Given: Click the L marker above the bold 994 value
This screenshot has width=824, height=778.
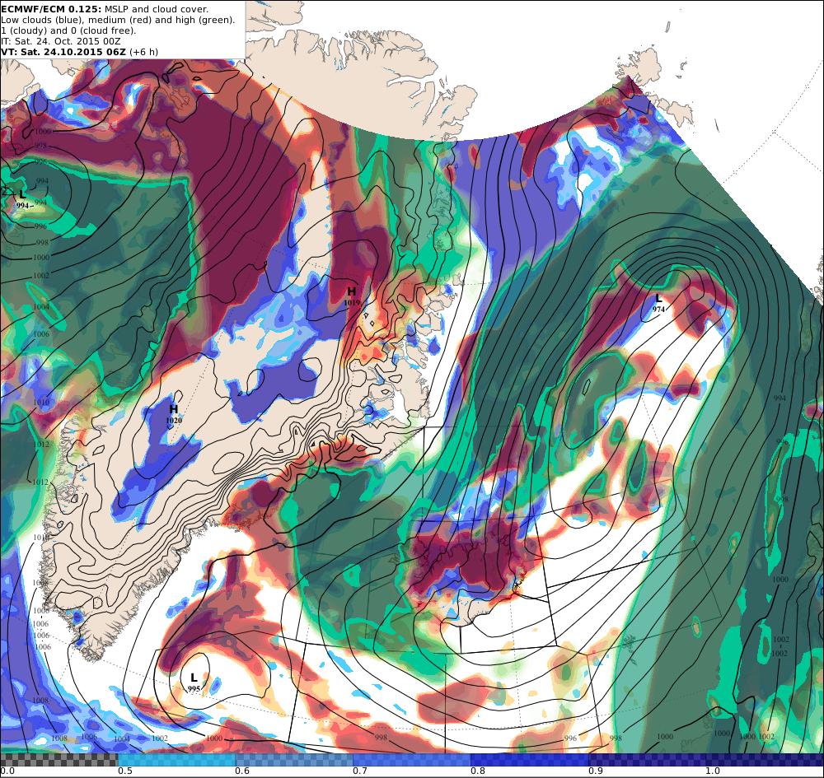Looking at the screenshot, I should (x=22, y=195).
